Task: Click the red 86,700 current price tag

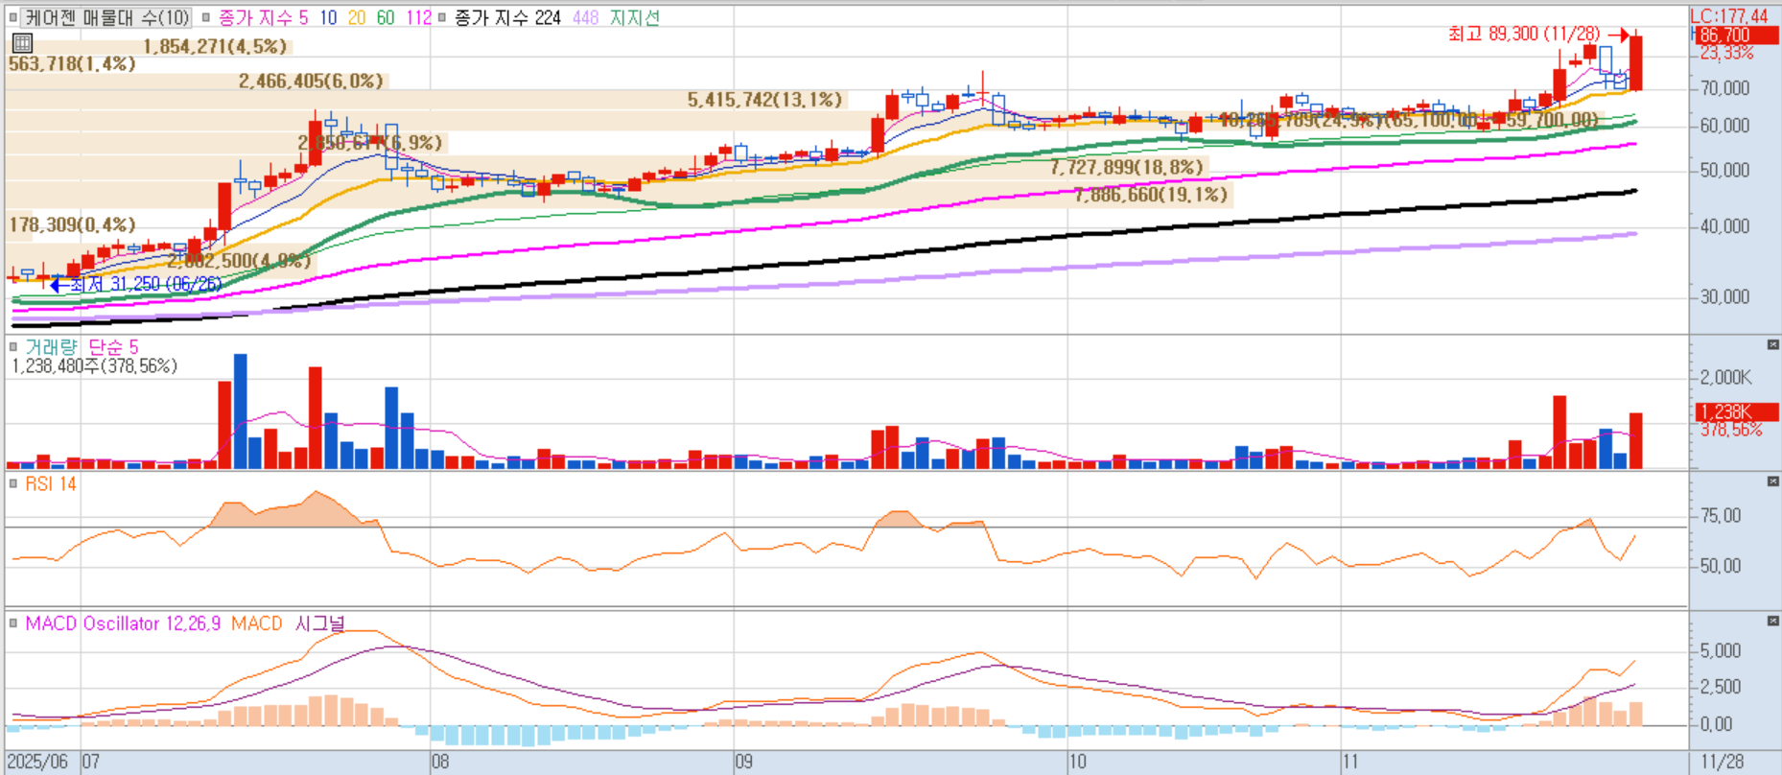Action: tap(1736, 35)
